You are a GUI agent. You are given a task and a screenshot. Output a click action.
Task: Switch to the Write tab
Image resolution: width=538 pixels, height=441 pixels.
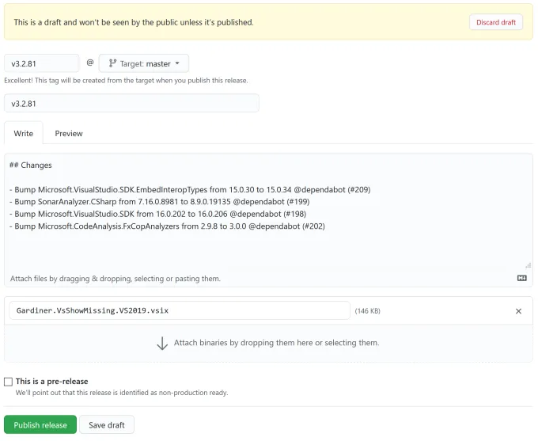coord(24,133)
